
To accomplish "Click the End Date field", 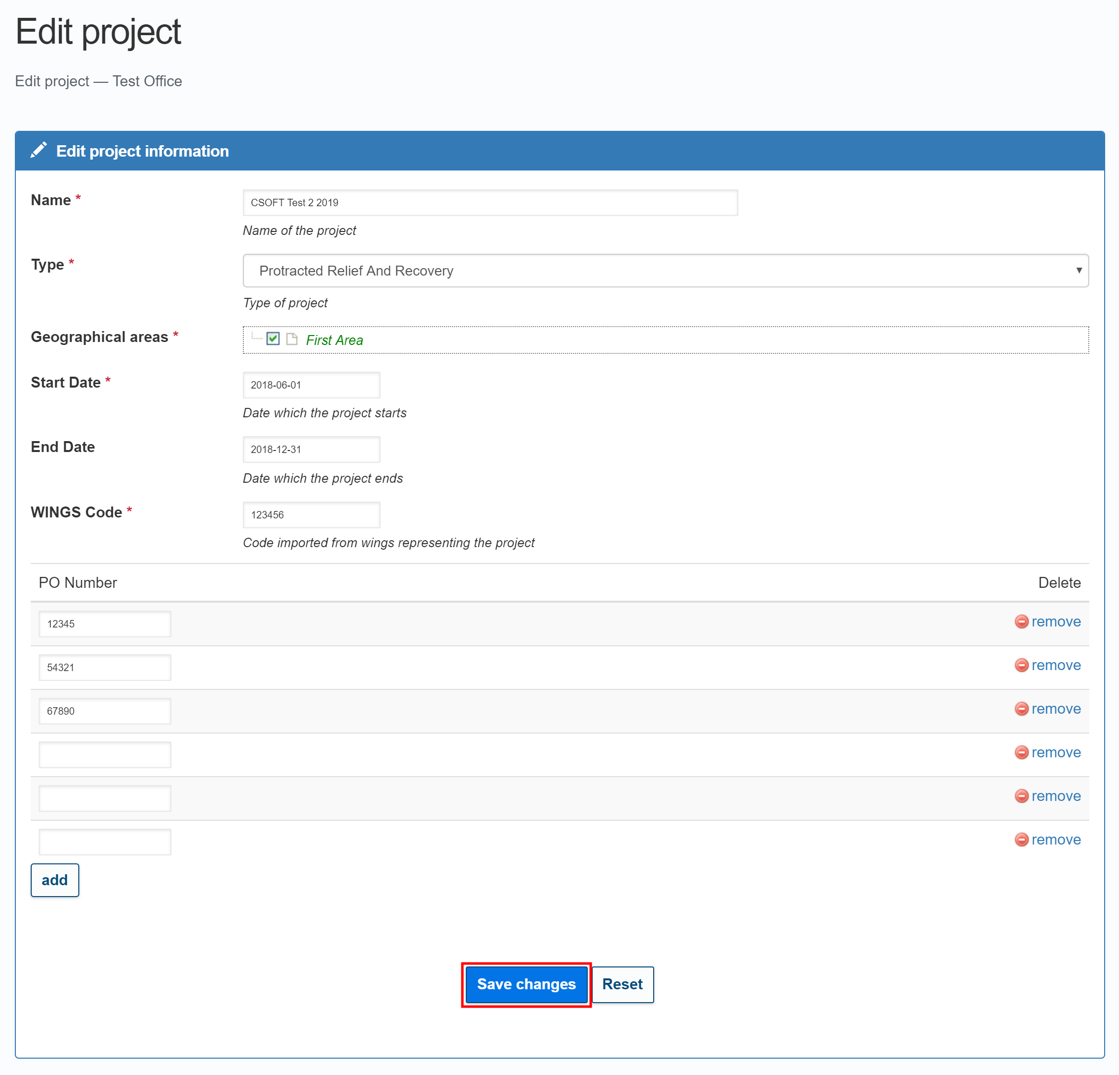I will click(x=311, y=450).
